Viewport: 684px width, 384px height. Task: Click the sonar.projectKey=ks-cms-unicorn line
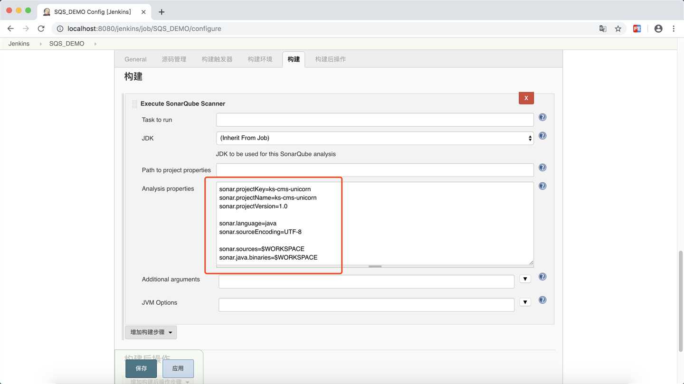point(265,189)
